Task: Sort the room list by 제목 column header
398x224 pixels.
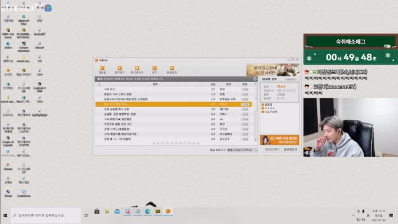Action: point(155,84)
